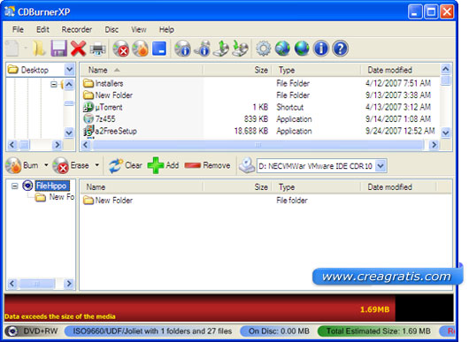Open the View menu
The image size is (469, 342).
click(139, 29)
